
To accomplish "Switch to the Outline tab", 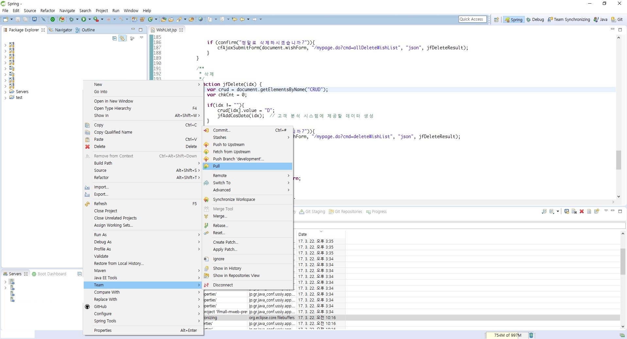I will (x=85, y=30).
